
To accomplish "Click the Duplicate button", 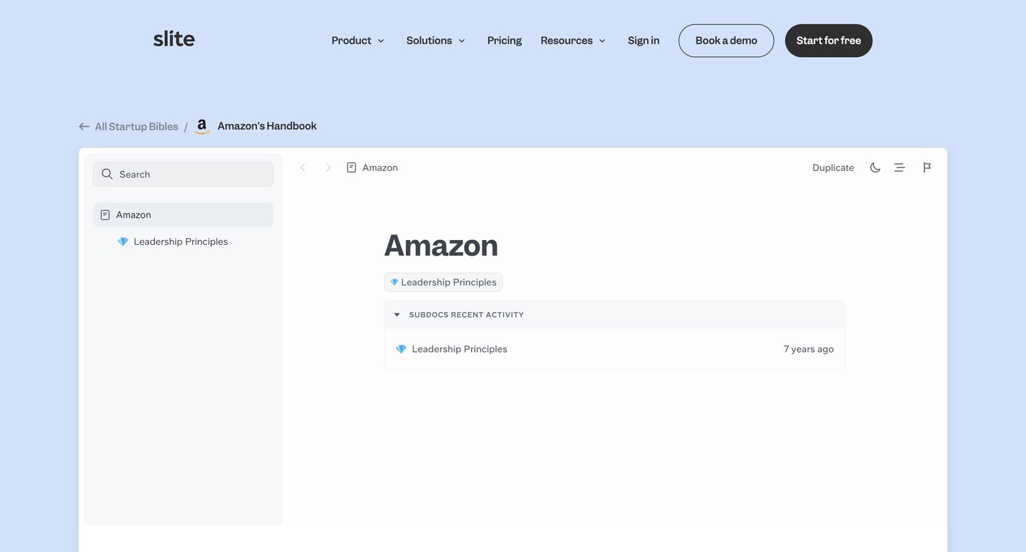I will [x=833, y=167].
